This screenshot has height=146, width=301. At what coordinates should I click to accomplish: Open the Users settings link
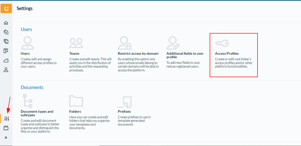pyautogui.click(x=25, y=53)
